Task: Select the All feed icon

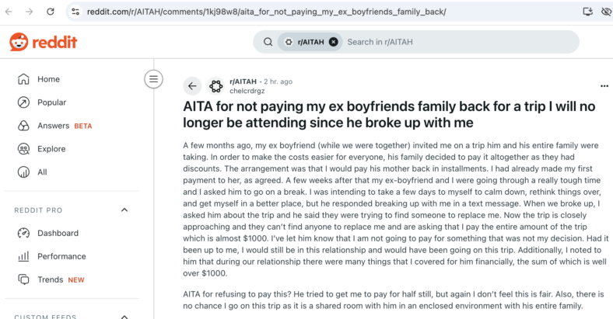Action: click(23, 172)
